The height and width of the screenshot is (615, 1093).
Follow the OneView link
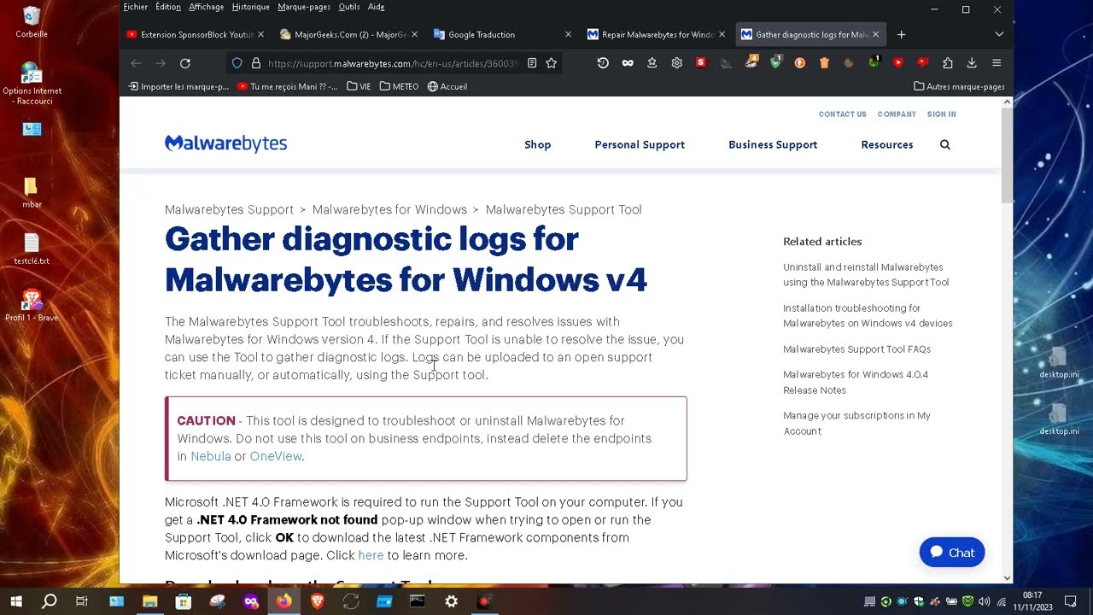[x=276, y=456]
